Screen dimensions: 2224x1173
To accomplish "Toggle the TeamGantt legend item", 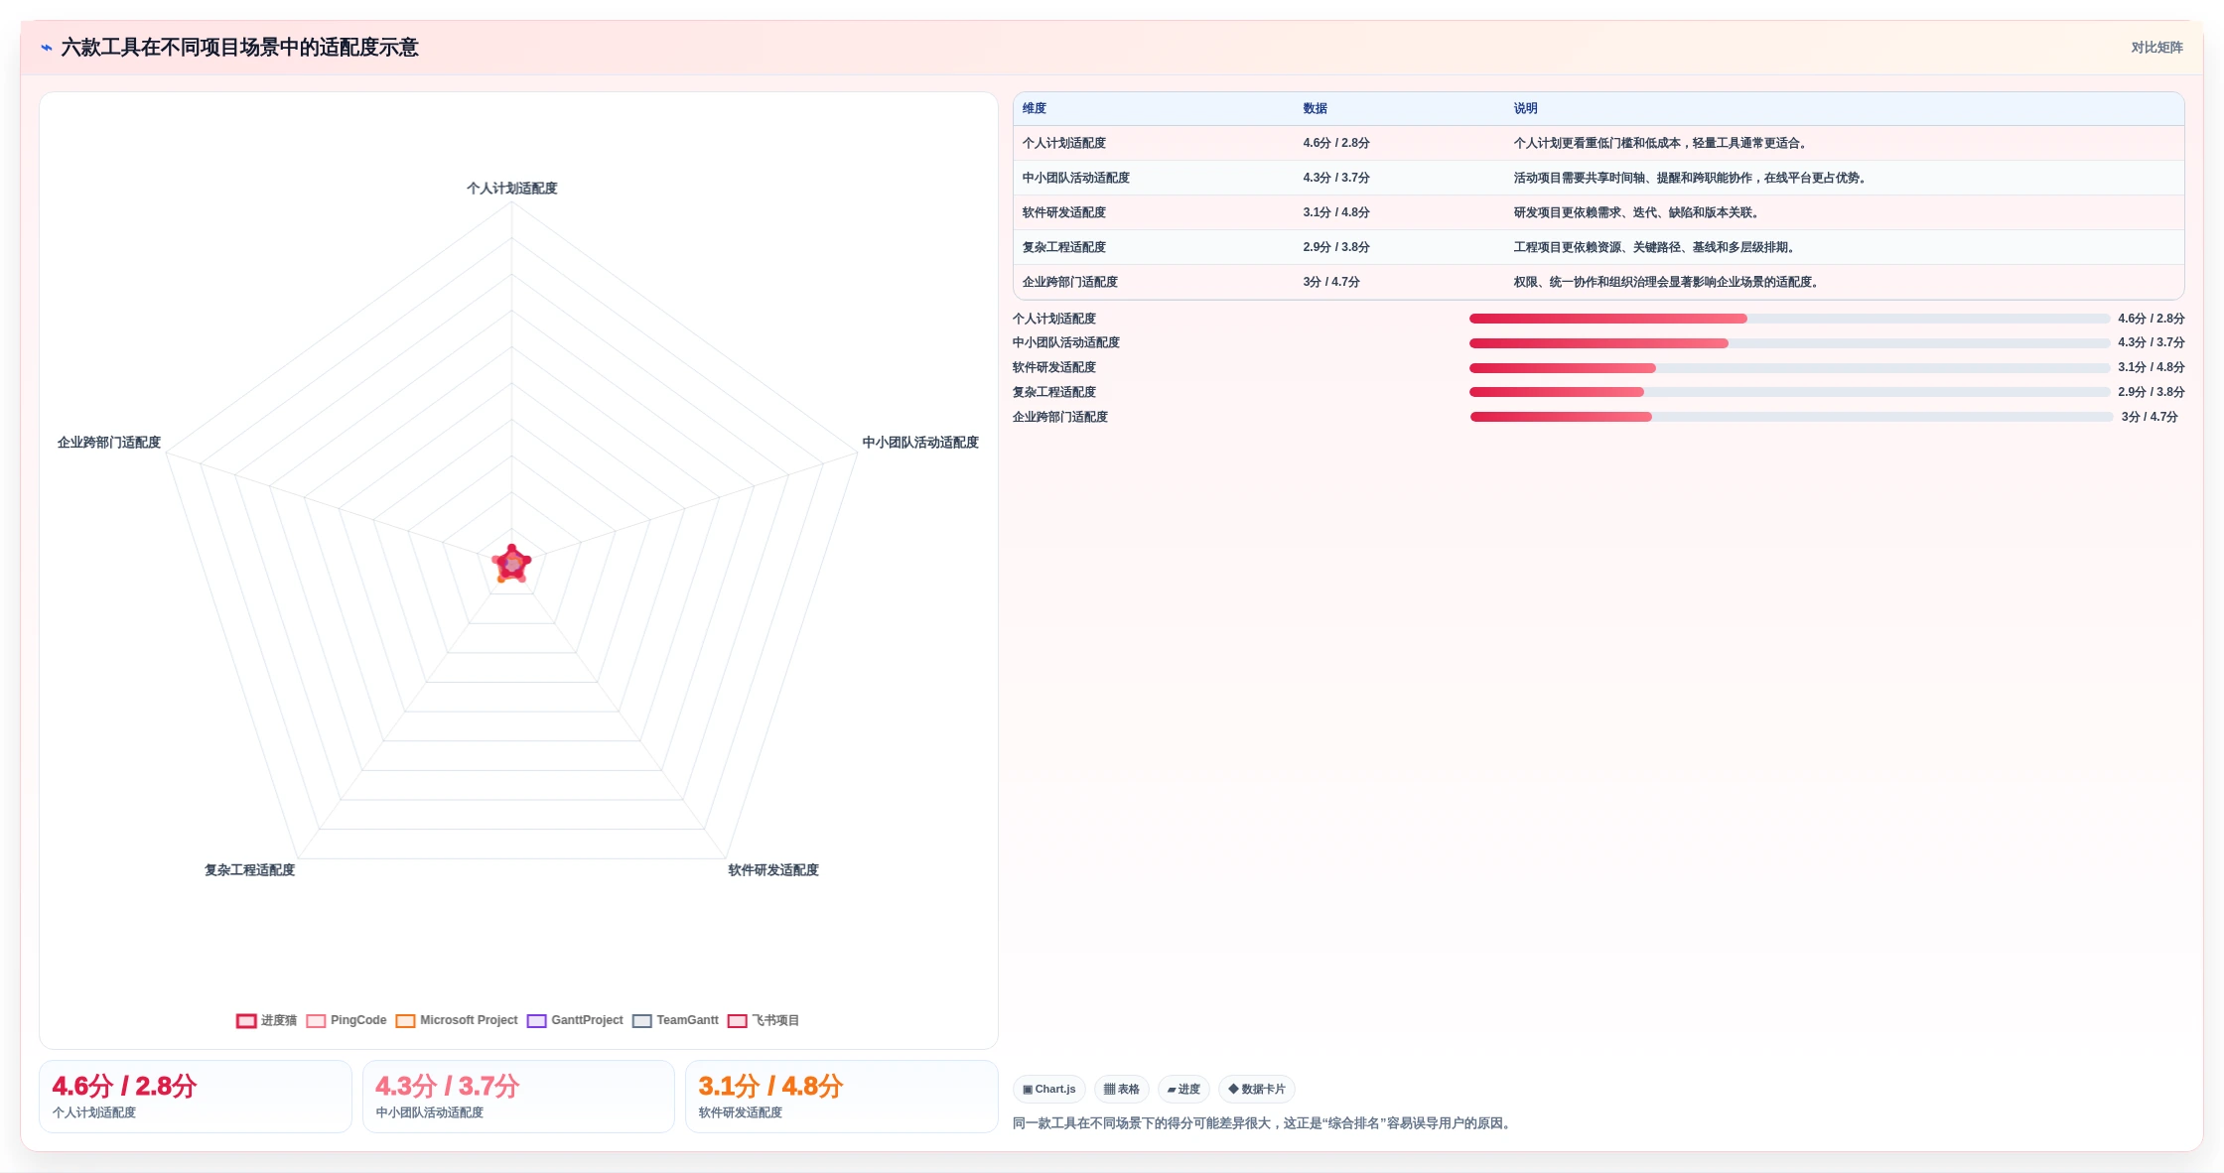I will click(675, 1020).
